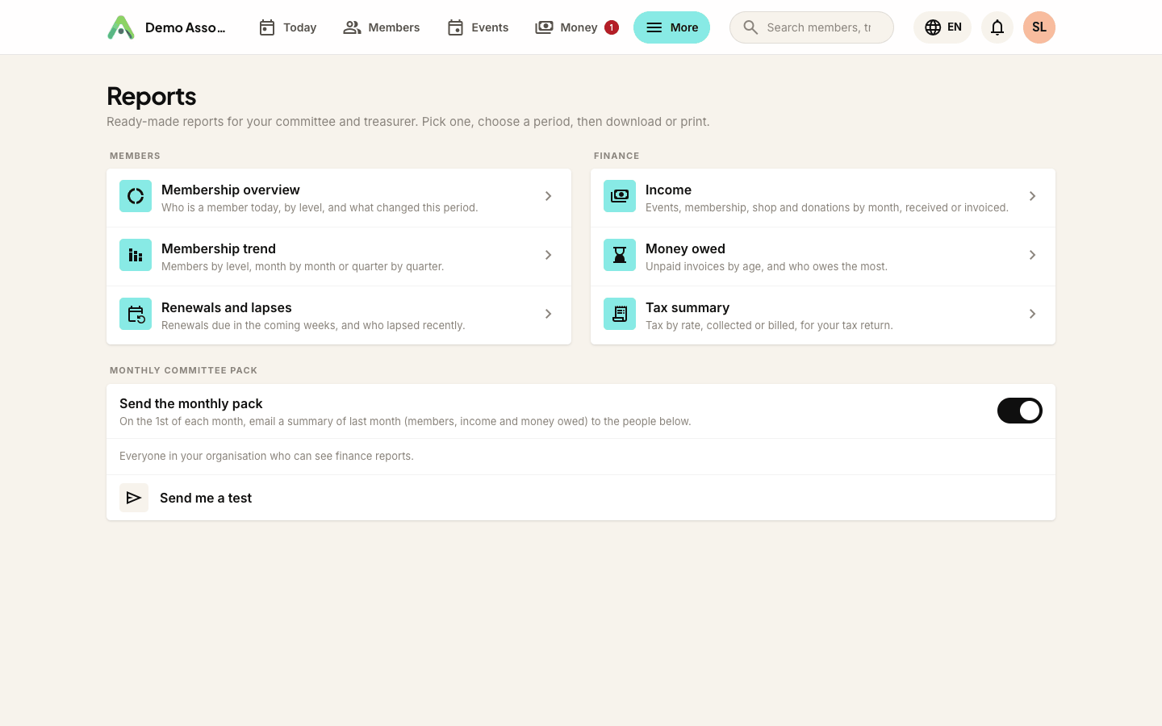1162x726 pixels.
Task: Turn off the Send the monthly pack switch
Action: coord(1020,411)
